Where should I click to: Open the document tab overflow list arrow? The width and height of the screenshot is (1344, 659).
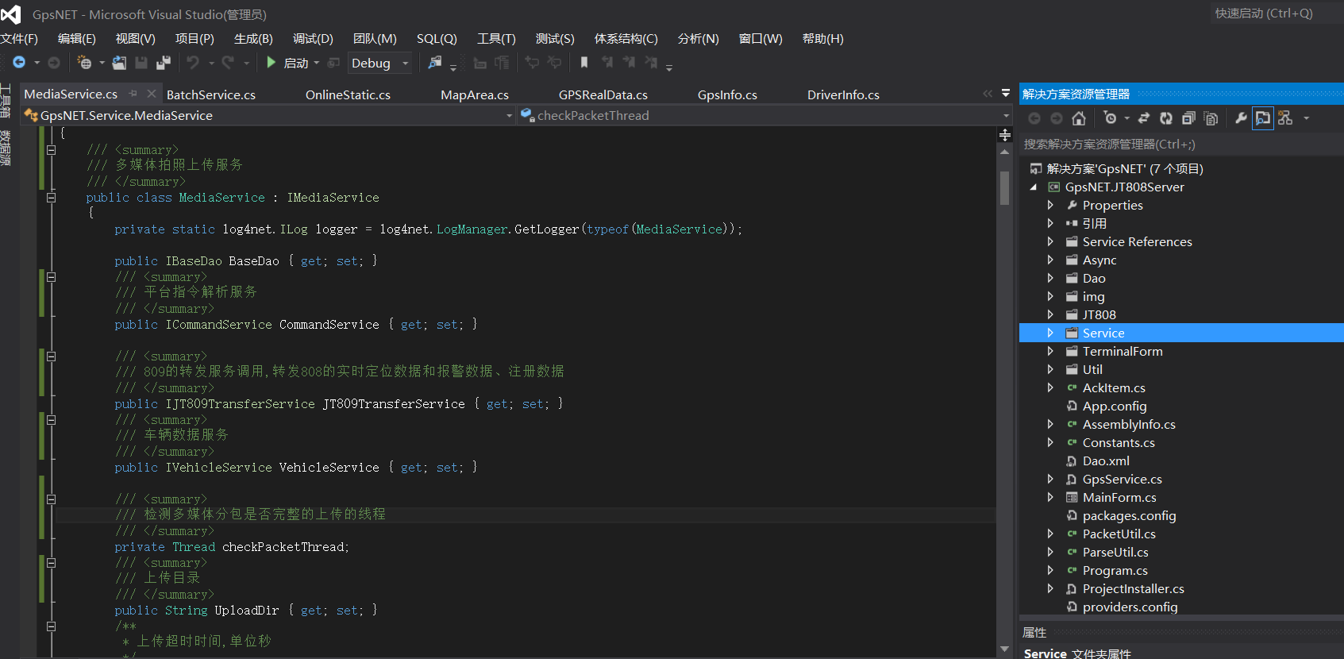tap(1006, 94)
